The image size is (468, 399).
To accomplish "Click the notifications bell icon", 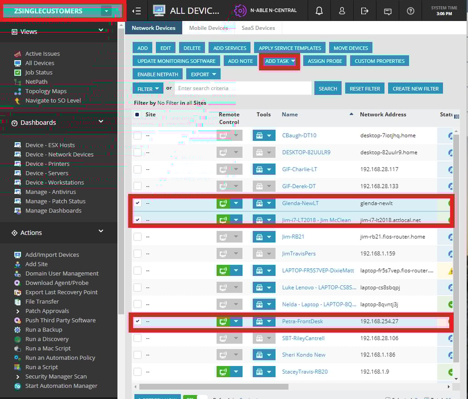I will click(319, 10).
